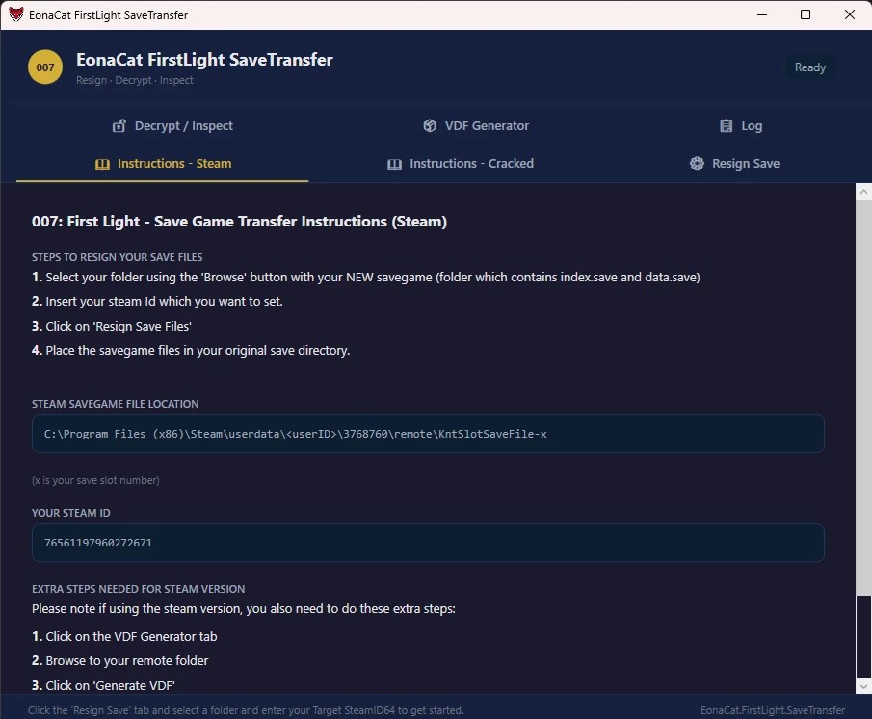The image size is (872, 719).
Task: Open the Resign Save tab
Action: click(734, 164)
